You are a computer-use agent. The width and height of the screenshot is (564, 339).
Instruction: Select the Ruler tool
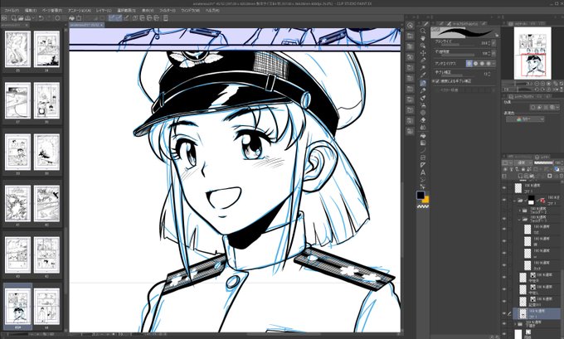423,165
